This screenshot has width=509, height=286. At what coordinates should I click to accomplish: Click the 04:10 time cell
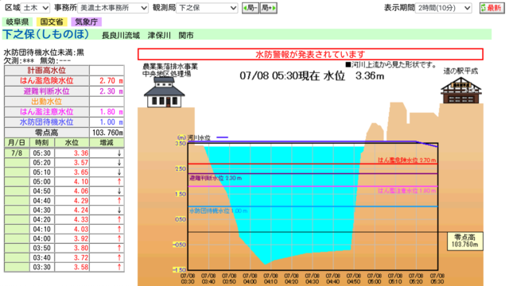42,230
